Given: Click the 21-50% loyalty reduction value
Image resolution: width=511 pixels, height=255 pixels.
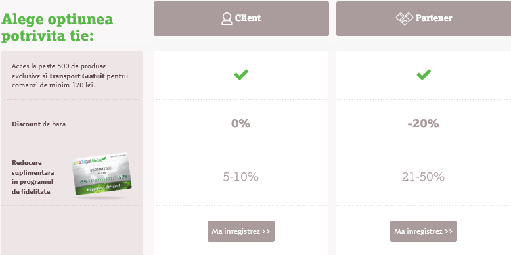Looking at the screenshot, I should pyautogui.click(x=423, y=177).
